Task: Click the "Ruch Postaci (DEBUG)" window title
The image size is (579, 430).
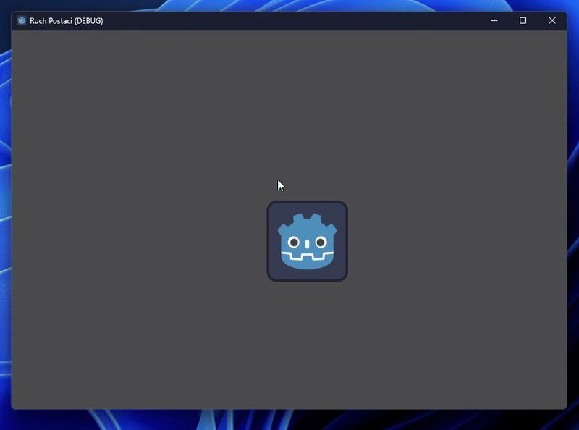Action: tap(67, 21)
